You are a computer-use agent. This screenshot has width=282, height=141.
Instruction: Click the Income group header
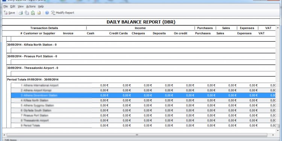(x=140, y=28)
